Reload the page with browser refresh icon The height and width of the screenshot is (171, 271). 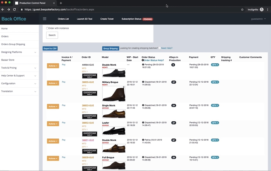click(x=14, y=9)
